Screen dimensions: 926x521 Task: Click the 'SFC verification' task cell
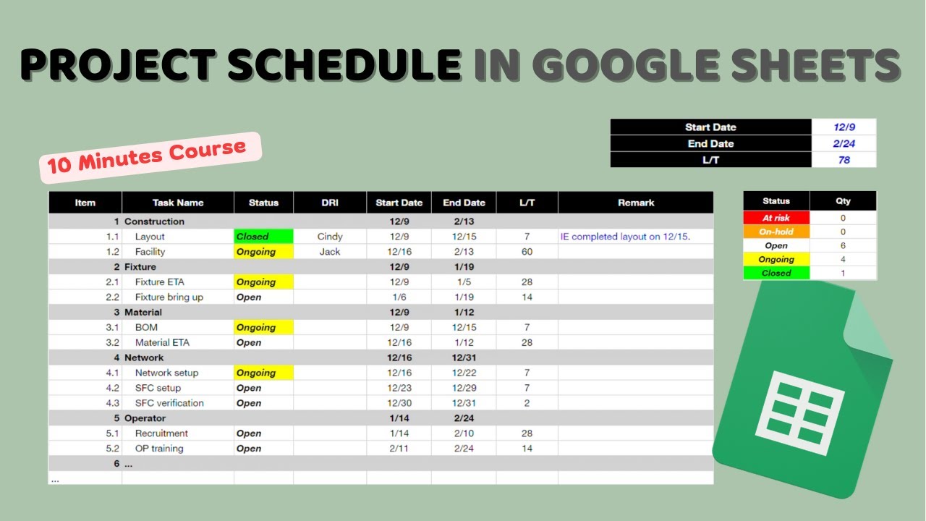178,403
